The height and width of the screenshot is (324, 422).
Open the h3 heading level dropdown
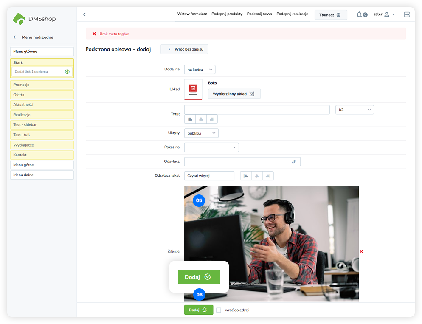pyautogui.click(x=354, y=110)
